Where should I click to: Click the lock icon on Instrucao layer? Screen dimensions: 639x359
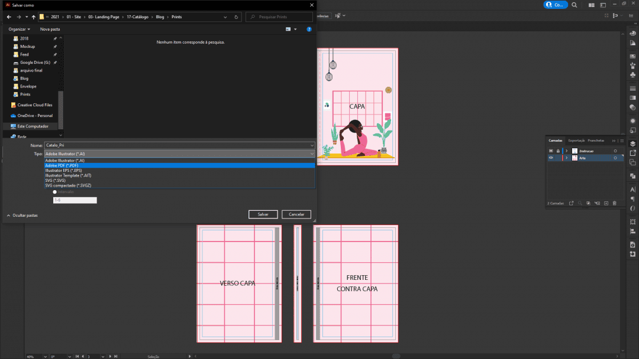(x=557, y=151)
